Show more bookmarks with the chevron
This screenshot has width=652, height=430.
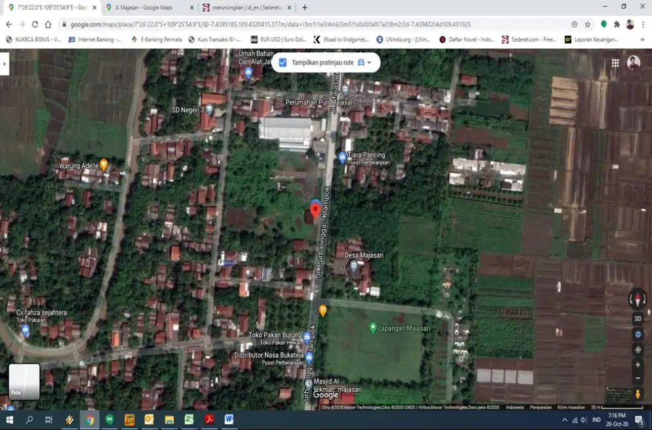pos(642,40)
